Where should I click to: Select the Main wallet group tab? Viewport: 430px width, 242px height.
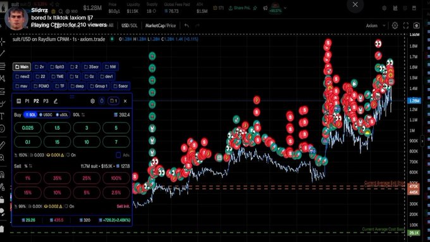[21, 67]
